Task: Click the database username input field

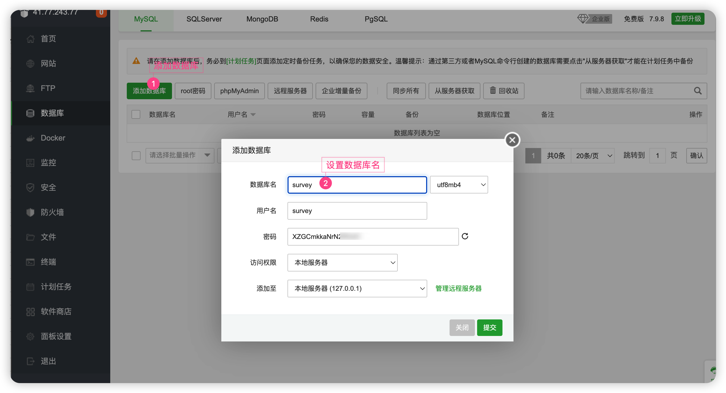Action: point(357,211)
